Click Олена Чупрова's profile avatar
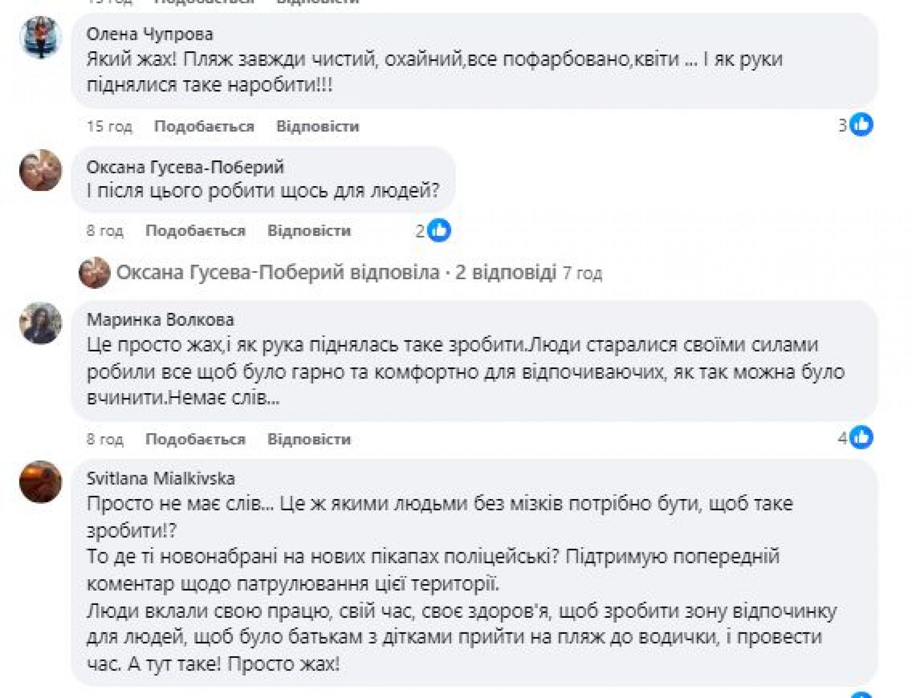 [41, 37]
